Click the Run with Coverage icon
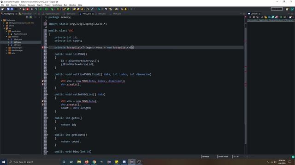295x165 pixels. (52, 9)
